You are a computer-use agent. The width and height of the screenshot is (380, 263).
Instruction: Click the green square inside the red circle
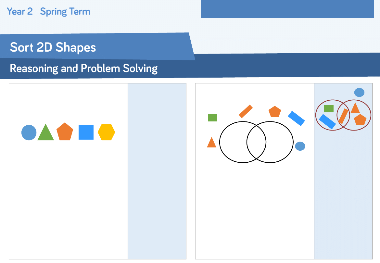pos(329,108)
